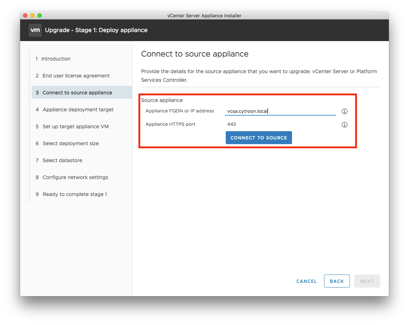Open step 1 Introduction
The height and width of the screenshot is (325, 409).
[53, 59]
